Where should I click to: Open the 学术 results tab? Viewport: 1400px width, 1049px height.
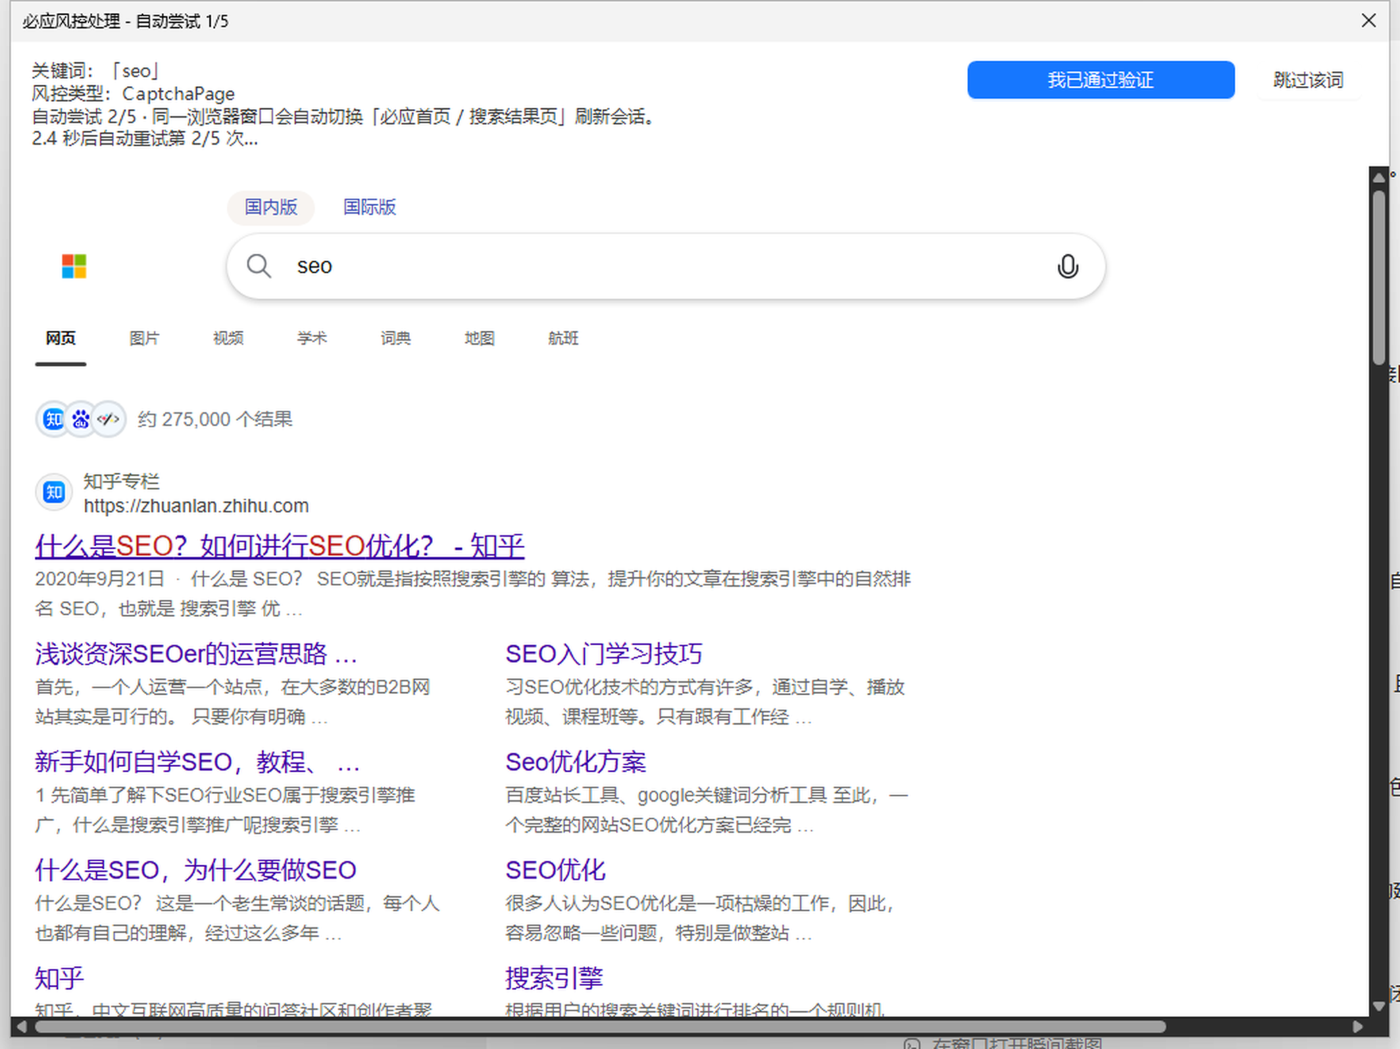pyautogui.click(x=312, y=338)
